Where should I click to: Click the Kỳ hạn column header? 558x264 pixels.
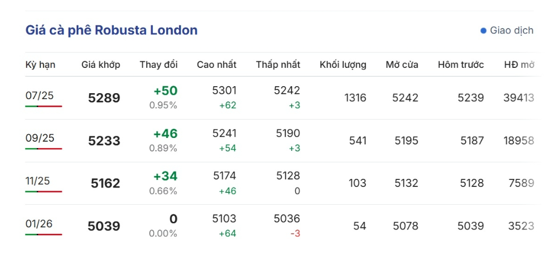coord(40,65)
